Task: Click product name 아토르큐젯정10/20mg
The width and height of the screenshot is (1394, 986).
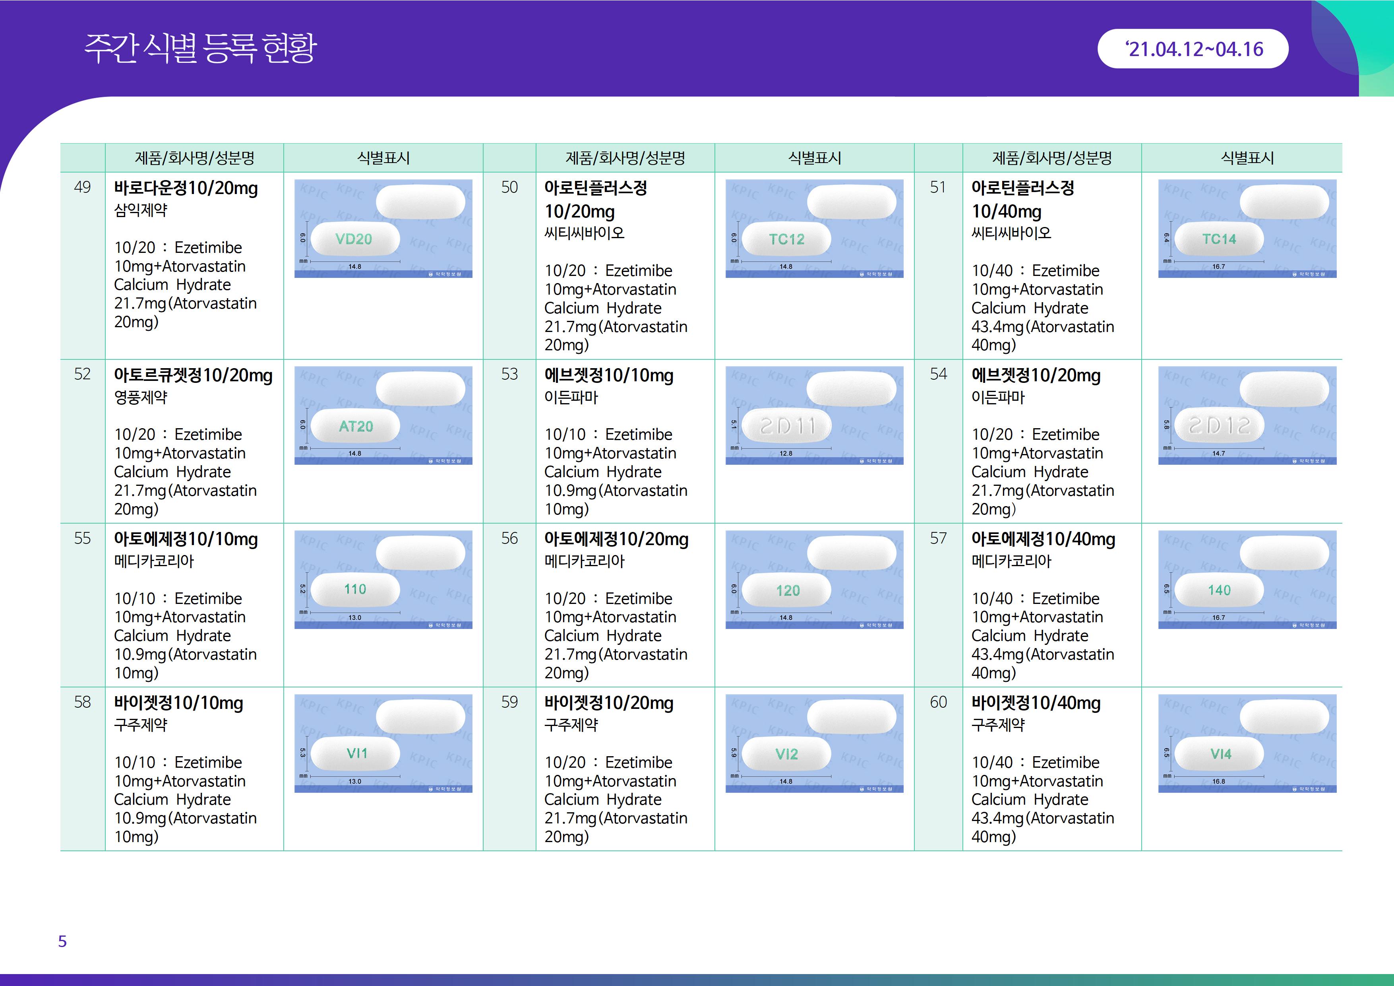Action: click(193, 375)
